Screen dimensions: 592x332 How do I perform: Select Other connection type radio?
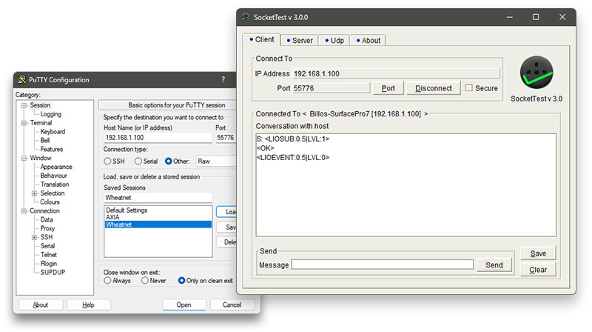tap(169, 161)
